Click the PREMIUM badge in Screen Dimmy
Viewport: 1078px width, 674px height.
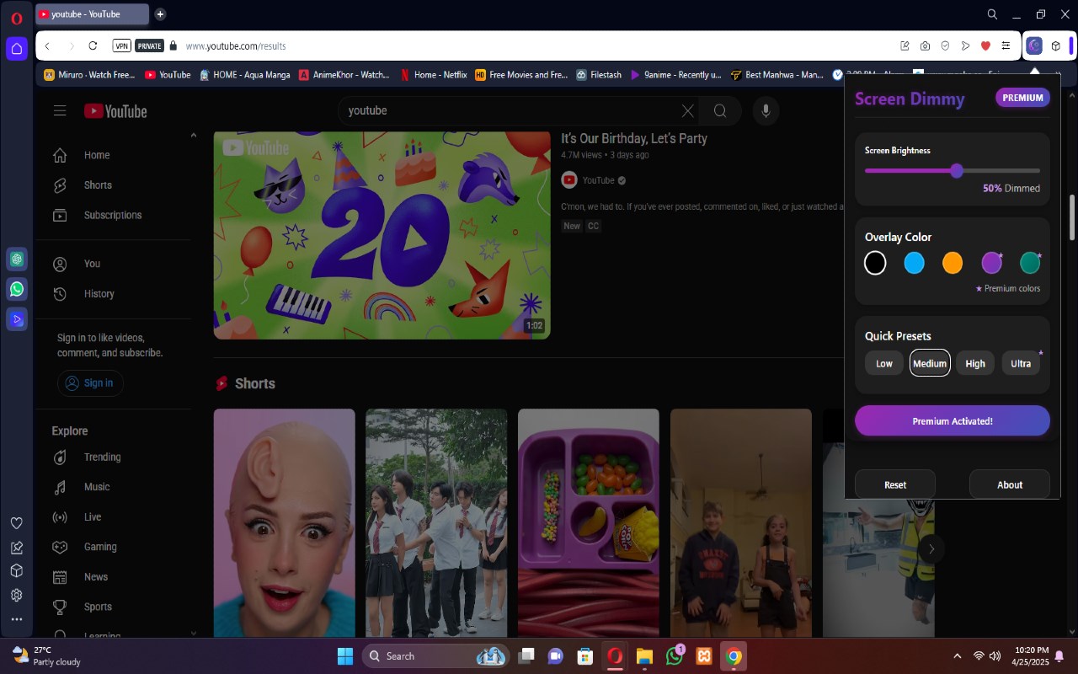[x=1023, y=98]
